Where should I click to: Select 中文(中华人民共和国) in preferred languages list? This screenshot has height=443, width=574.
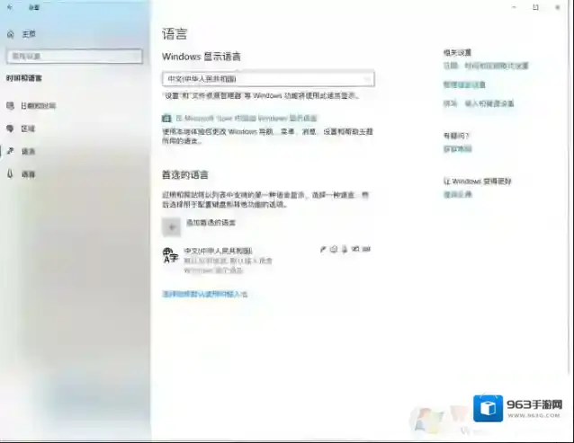pos(218,250)
